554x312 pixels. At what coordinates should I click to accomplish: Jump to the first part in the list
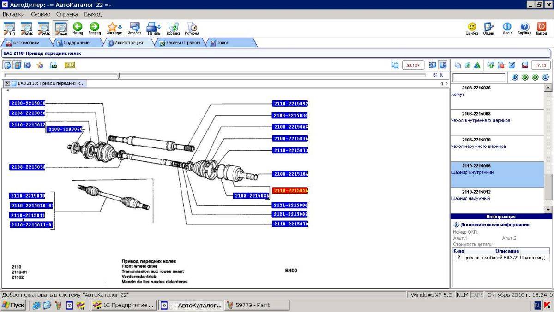click(x=515, y=77)
